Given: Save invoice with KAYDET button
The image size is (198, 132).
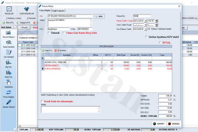Looking at the screenshot, I should [x=159, y=124].
